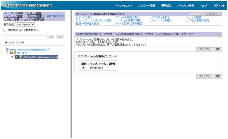Select the 01_東京 tree folder
This screenshot has width=228, height=139.
(22, 53)
